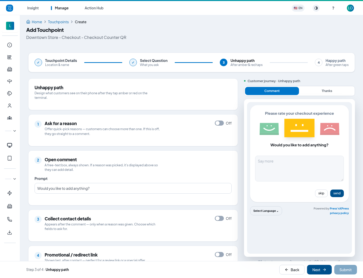Click the red sad face swatch

pos(330,129)
